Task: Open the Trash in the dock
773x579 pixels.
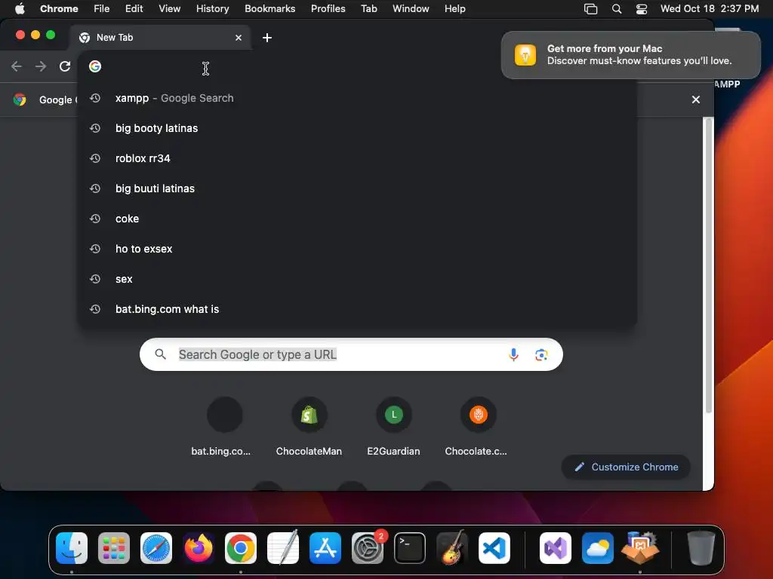Action: (x=701, y=548)
